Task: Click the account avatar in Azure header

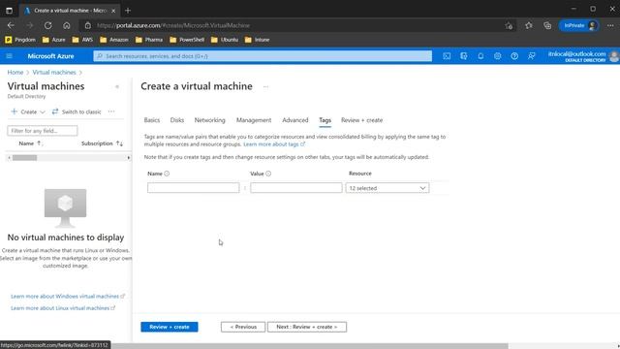Action: tap(614, 56)
